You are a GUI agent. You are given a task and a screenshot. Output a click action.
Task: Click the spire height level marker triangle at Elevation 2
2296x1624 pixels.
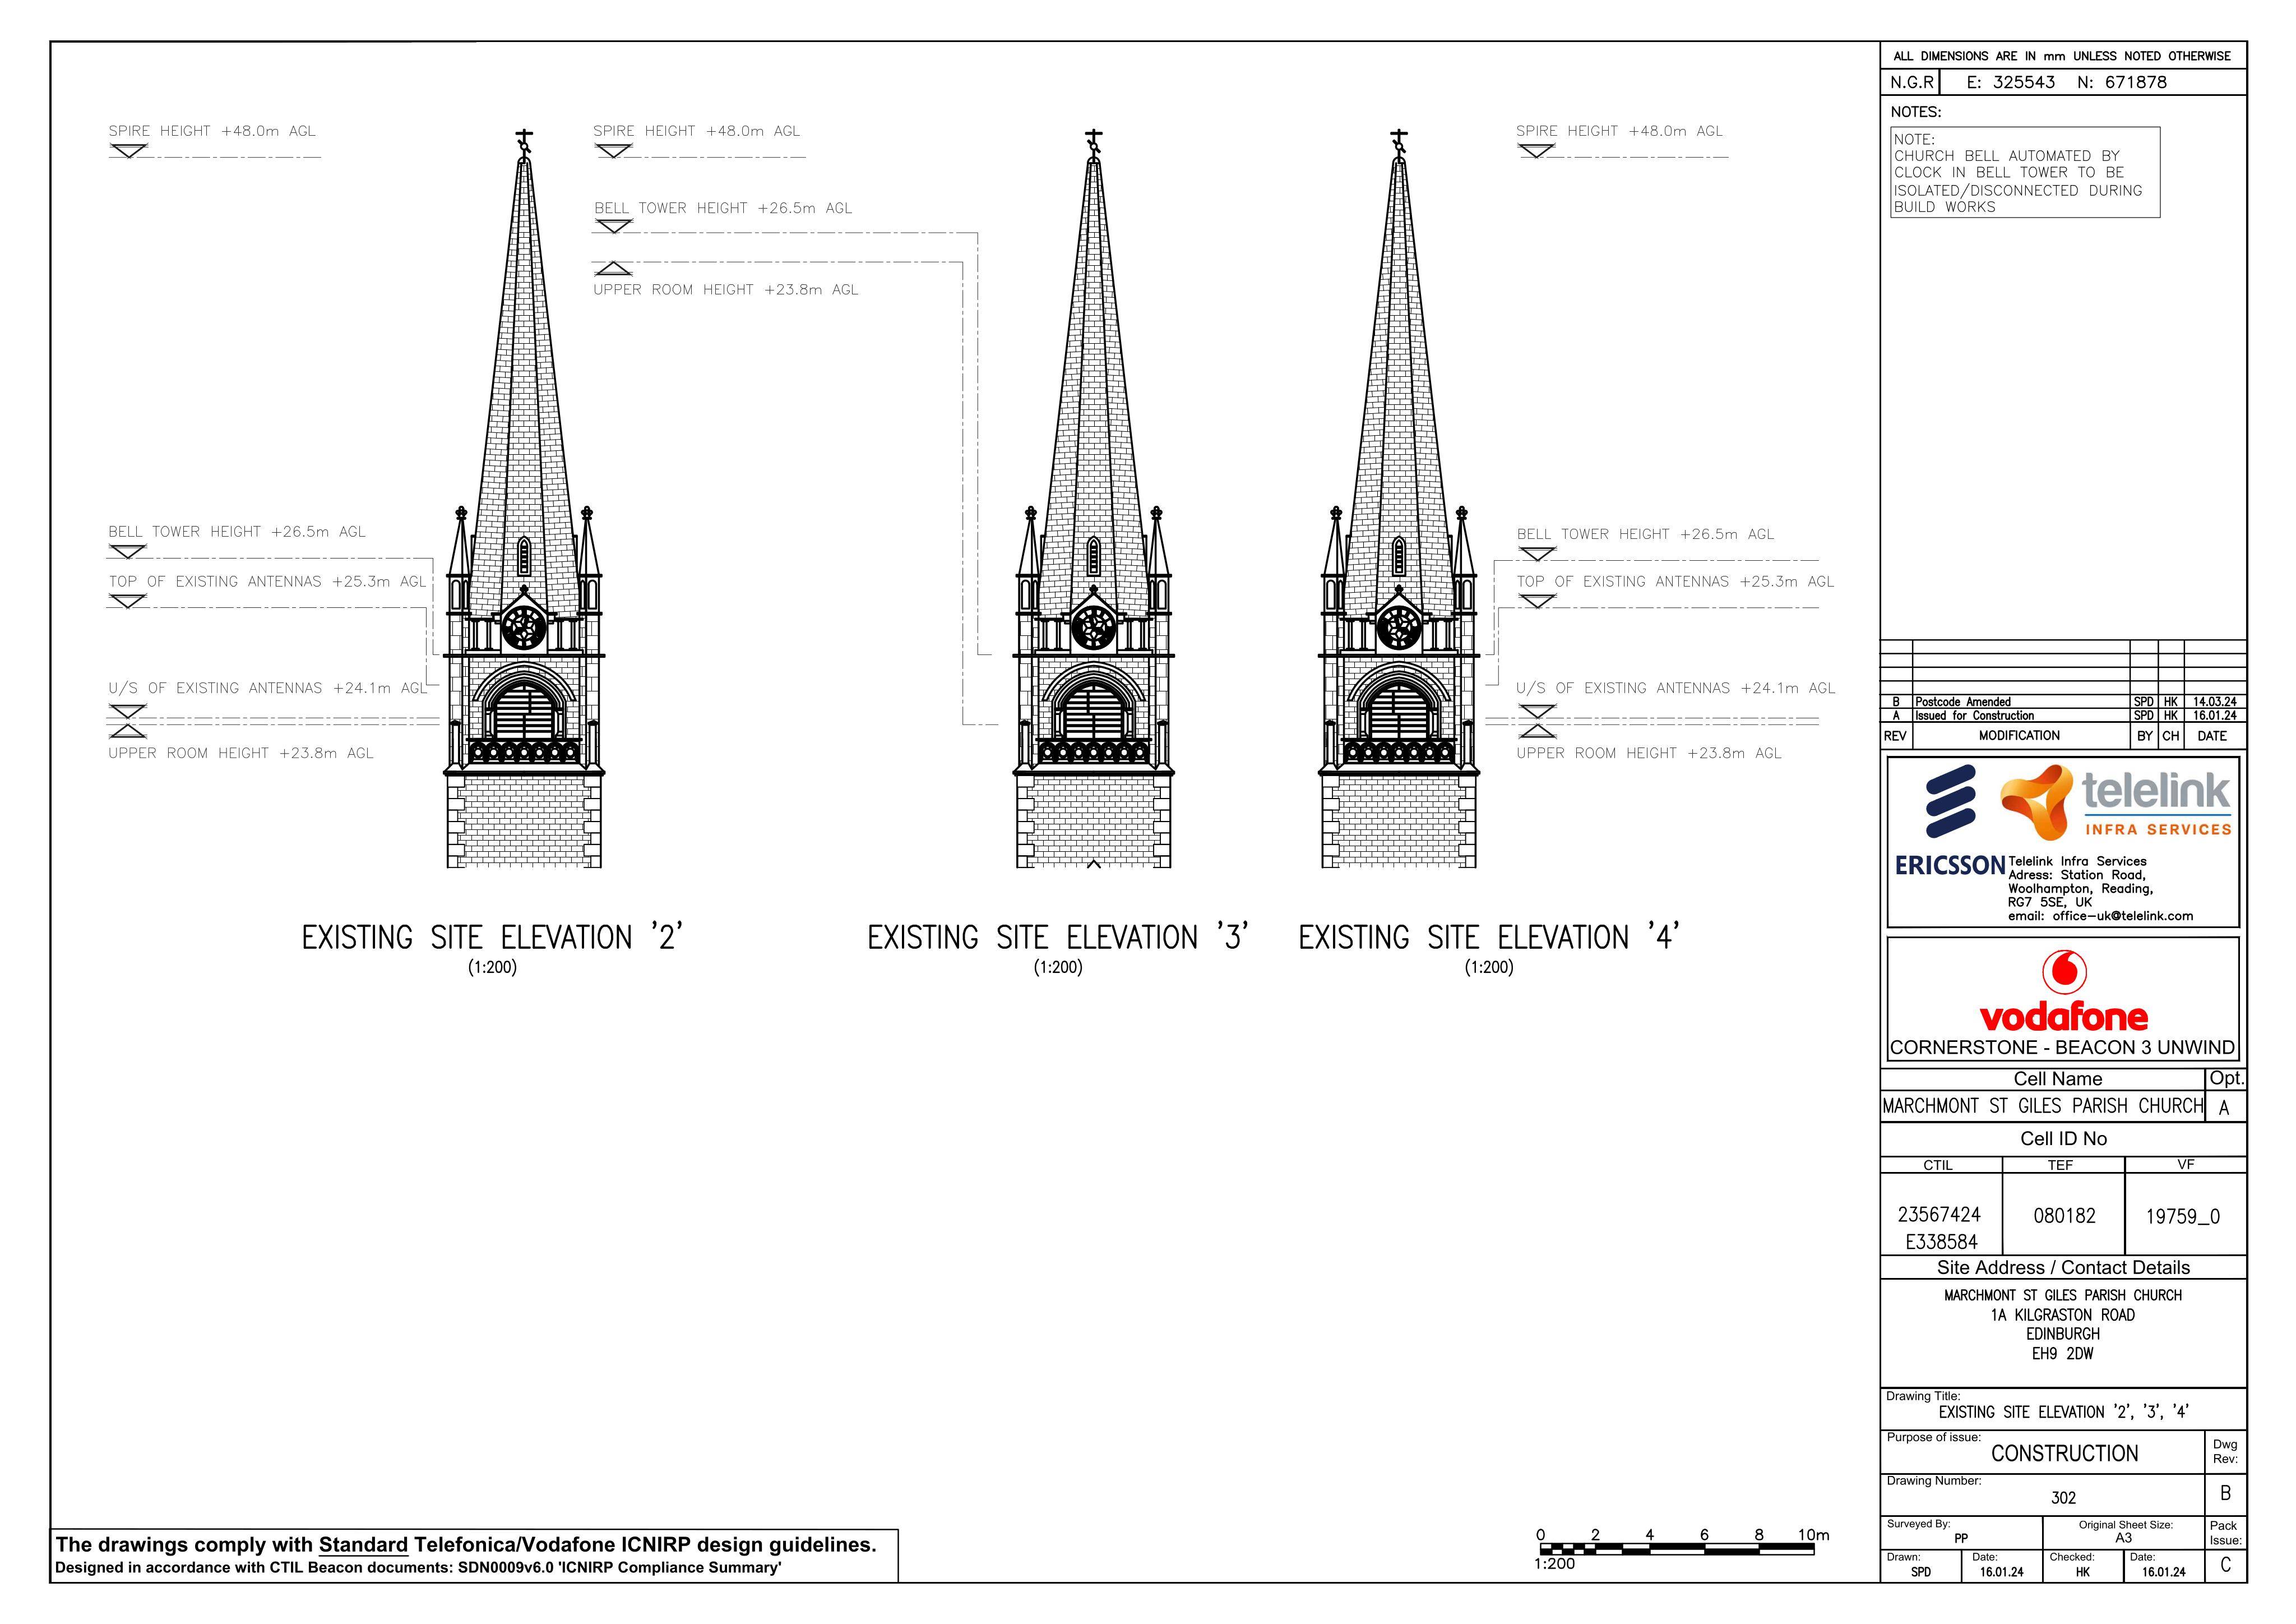click(x=128, y=151)
